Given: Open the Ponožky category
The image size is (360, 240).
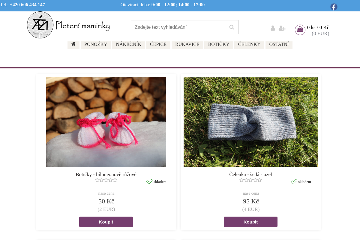Looking at the screenshot, I should 96,44.
